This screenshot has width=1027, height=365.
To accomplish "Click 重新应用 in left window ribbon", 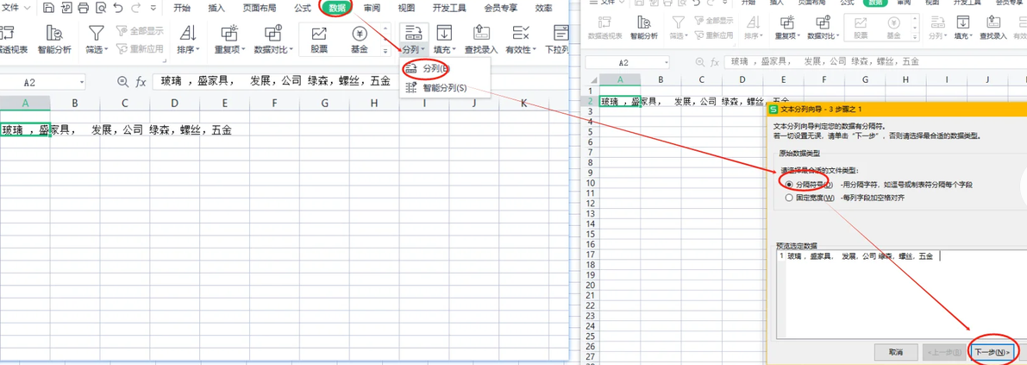I will (141, 48).
